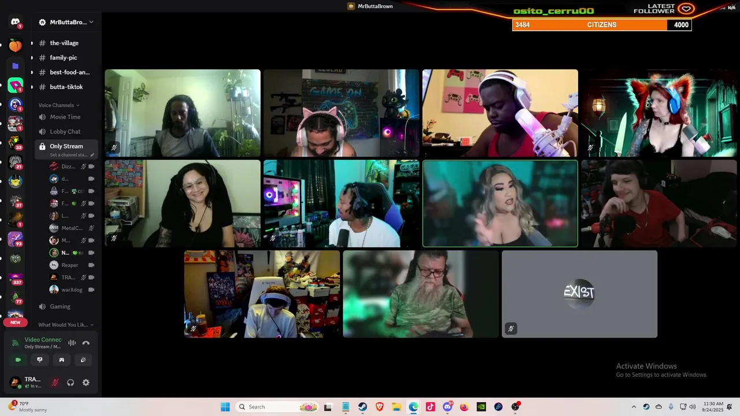
Task: Select the red fox-ear streamer video tile
Action: click(659, 113)
